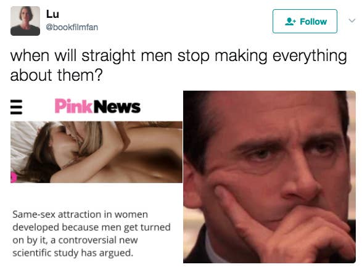Open the reaction image of the man

(x=269, y=177)
